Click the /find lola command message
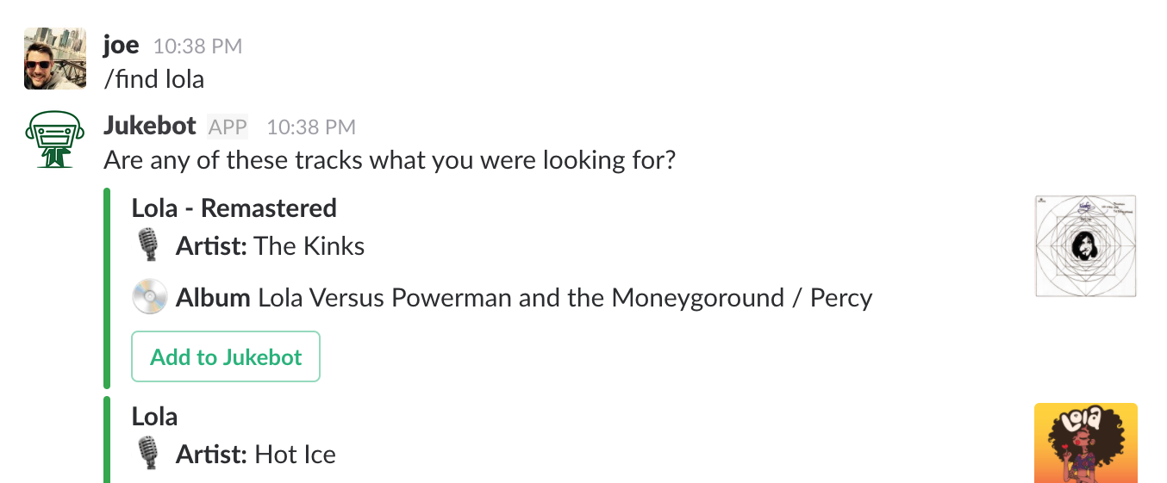 click(x=154, y=79)
